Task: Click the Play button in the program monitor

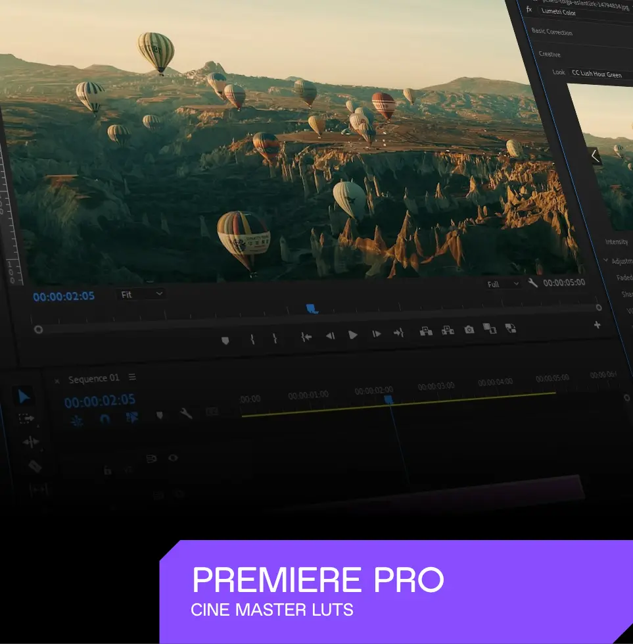Action: coord(353,335)
